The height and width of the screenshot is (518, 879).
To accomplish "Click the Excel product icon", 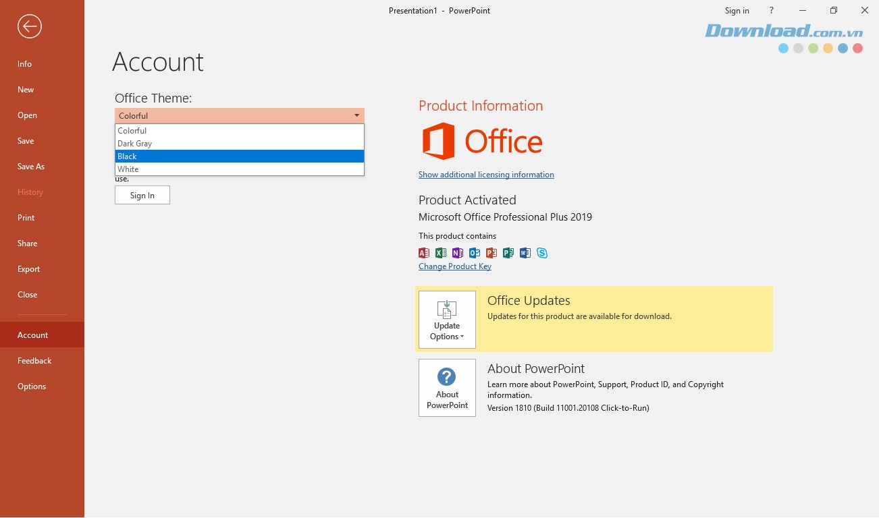I will [441, 252].
